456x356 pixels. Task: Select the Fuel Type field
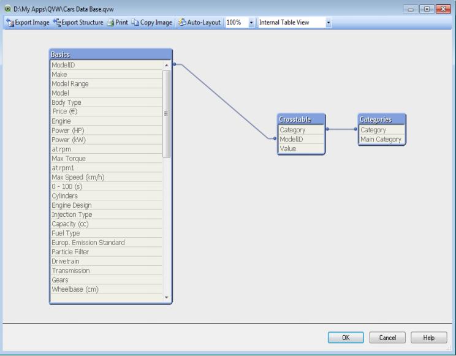tap(107, 233)
